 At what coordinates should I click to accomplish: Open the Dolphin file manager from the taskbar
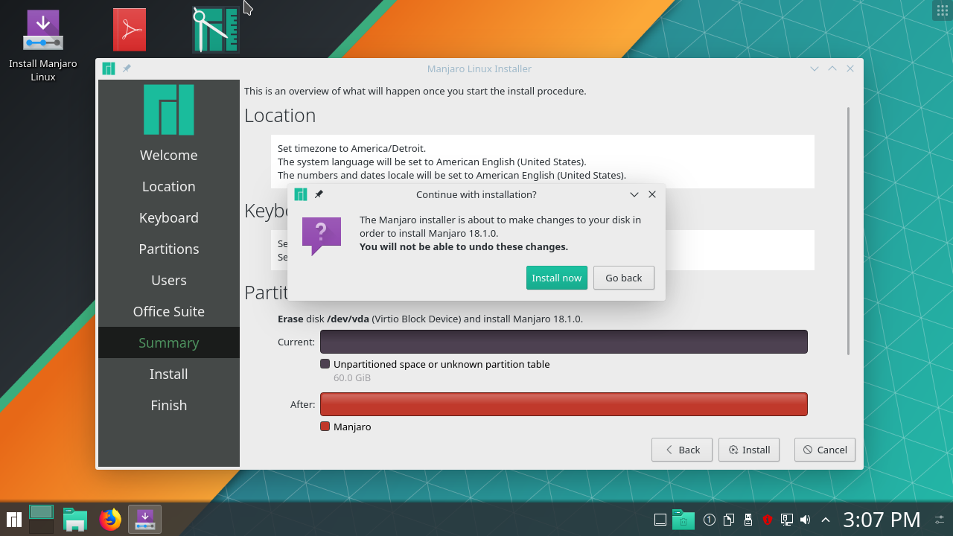(x=74, y=520)
